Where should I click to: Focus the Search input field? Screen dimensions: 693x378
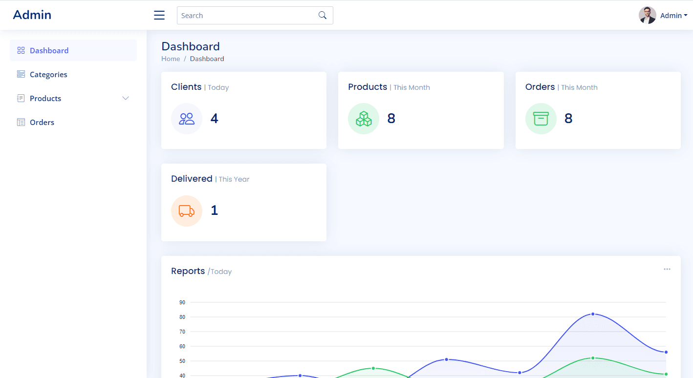point(247,15)
